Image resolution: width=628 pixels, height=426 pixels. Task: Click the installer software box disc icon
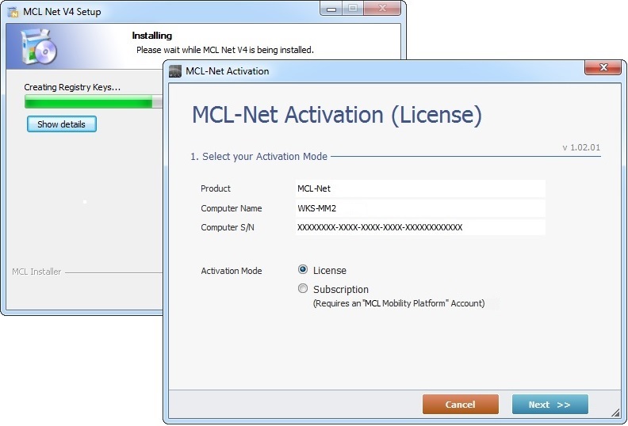point(39,46)
